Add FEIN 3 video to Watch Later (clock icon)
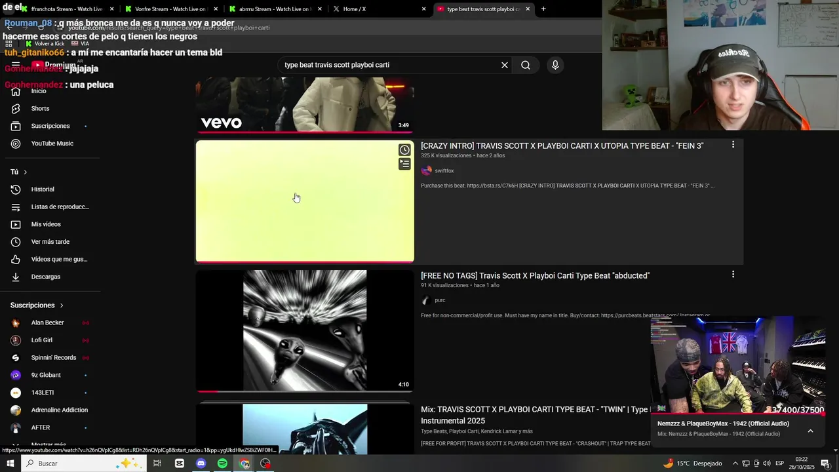Viewport: 839px width, 472px height. (x=404, y=150)
